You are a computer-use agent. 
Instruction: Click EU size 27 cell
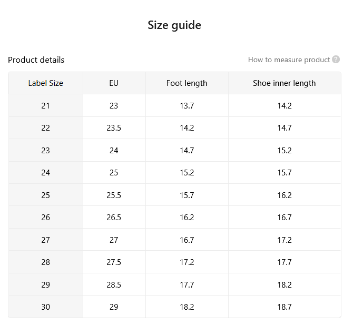click(114, 240)
